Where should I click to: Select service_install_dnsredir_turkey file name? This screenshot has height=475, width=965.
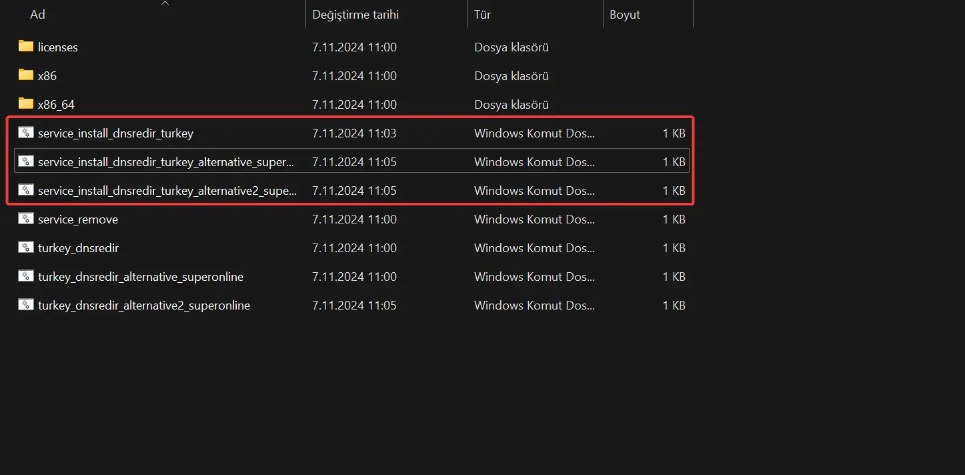pos(115,133)
